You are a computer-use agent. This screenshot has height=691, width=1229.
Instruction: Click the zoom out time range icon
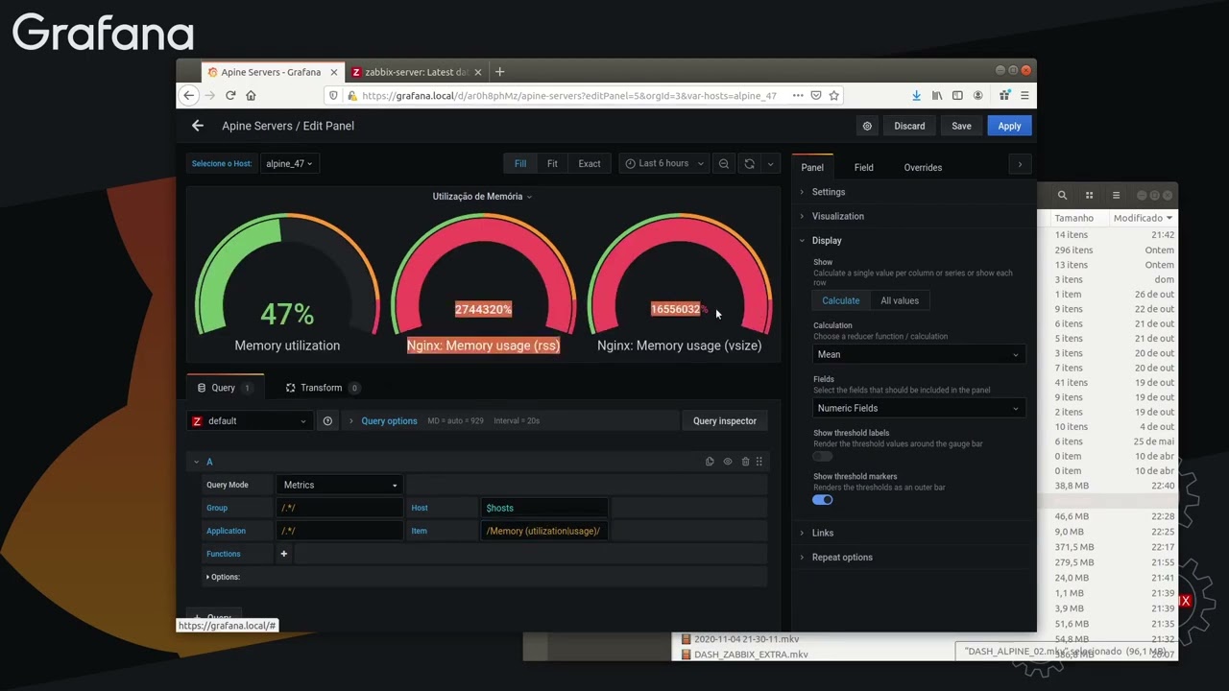(724, 163)
